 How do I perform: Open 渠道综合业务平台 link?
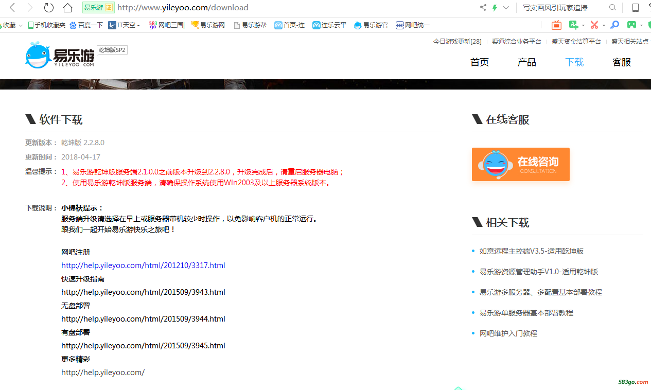[517, 42]
